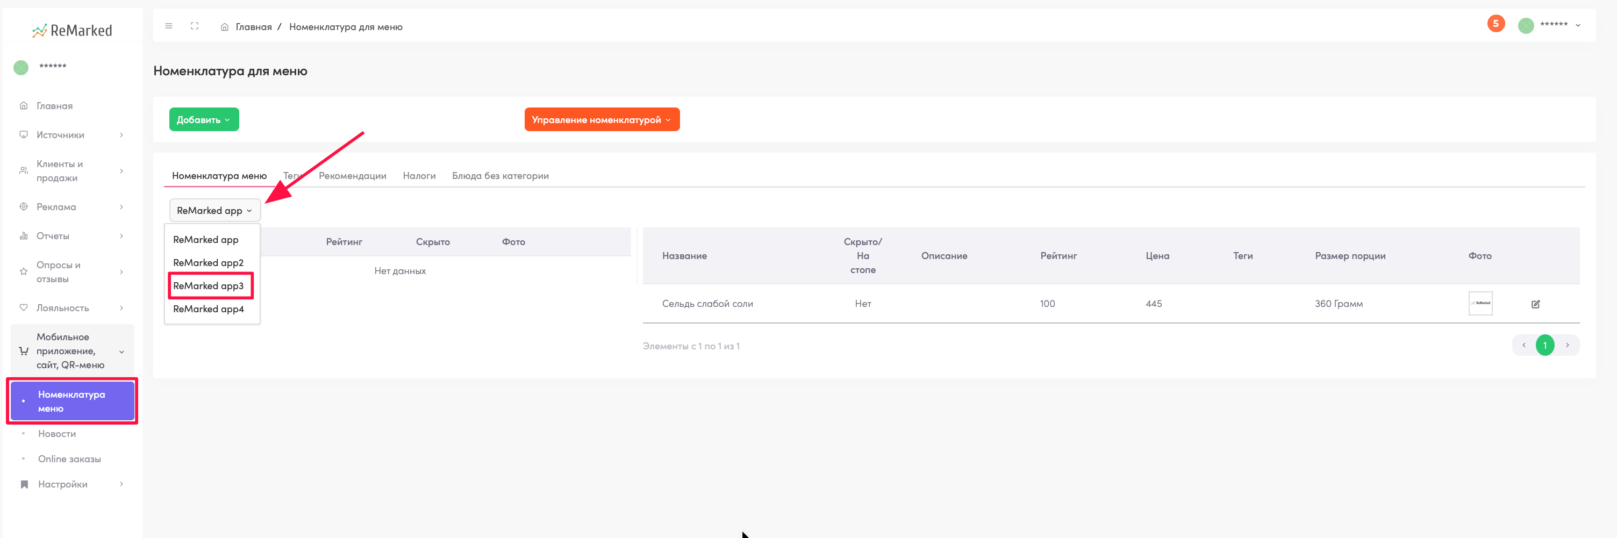1617x538 pixels.
Task: Expand the Источники submenu chevron
Action: pos(122,135)
